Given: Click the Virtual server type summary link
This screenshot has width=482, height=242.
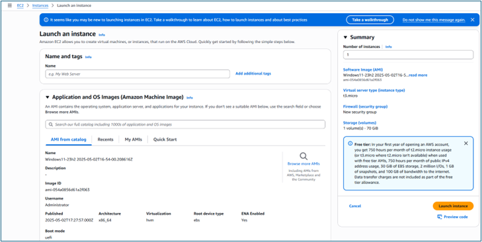Looking at the screenshot, I should point(374,90).
